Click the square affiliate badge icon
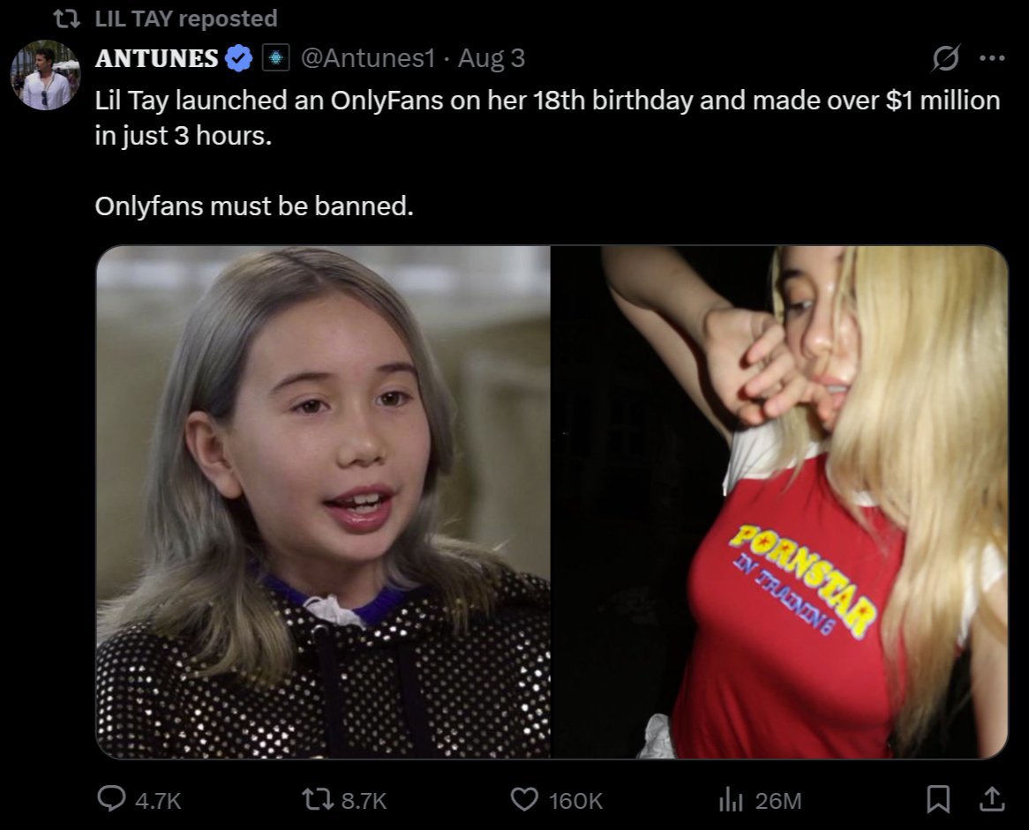The width and height of the screenshot is (1029, 830). pos(276,58)
